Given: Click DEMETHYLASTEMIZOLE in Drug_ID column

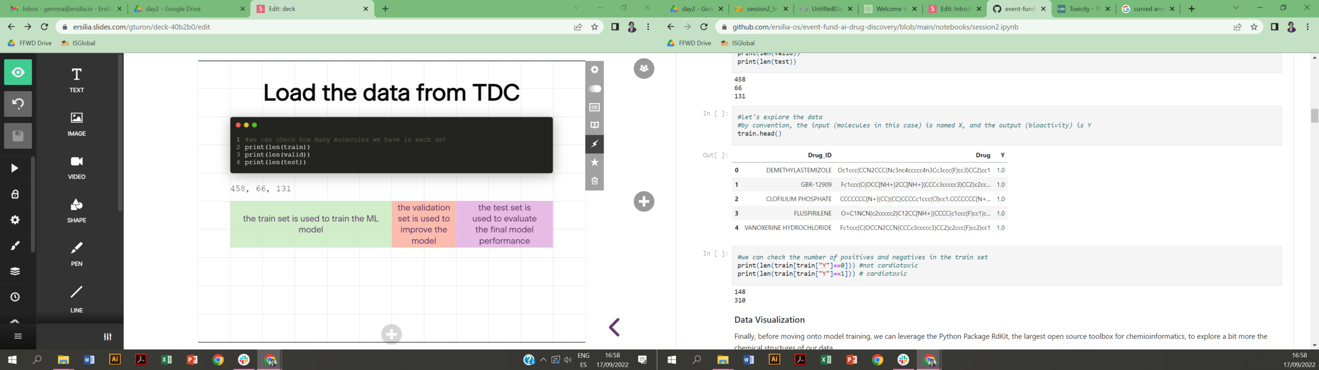Looking at the screenshot, I should point(799,170).
